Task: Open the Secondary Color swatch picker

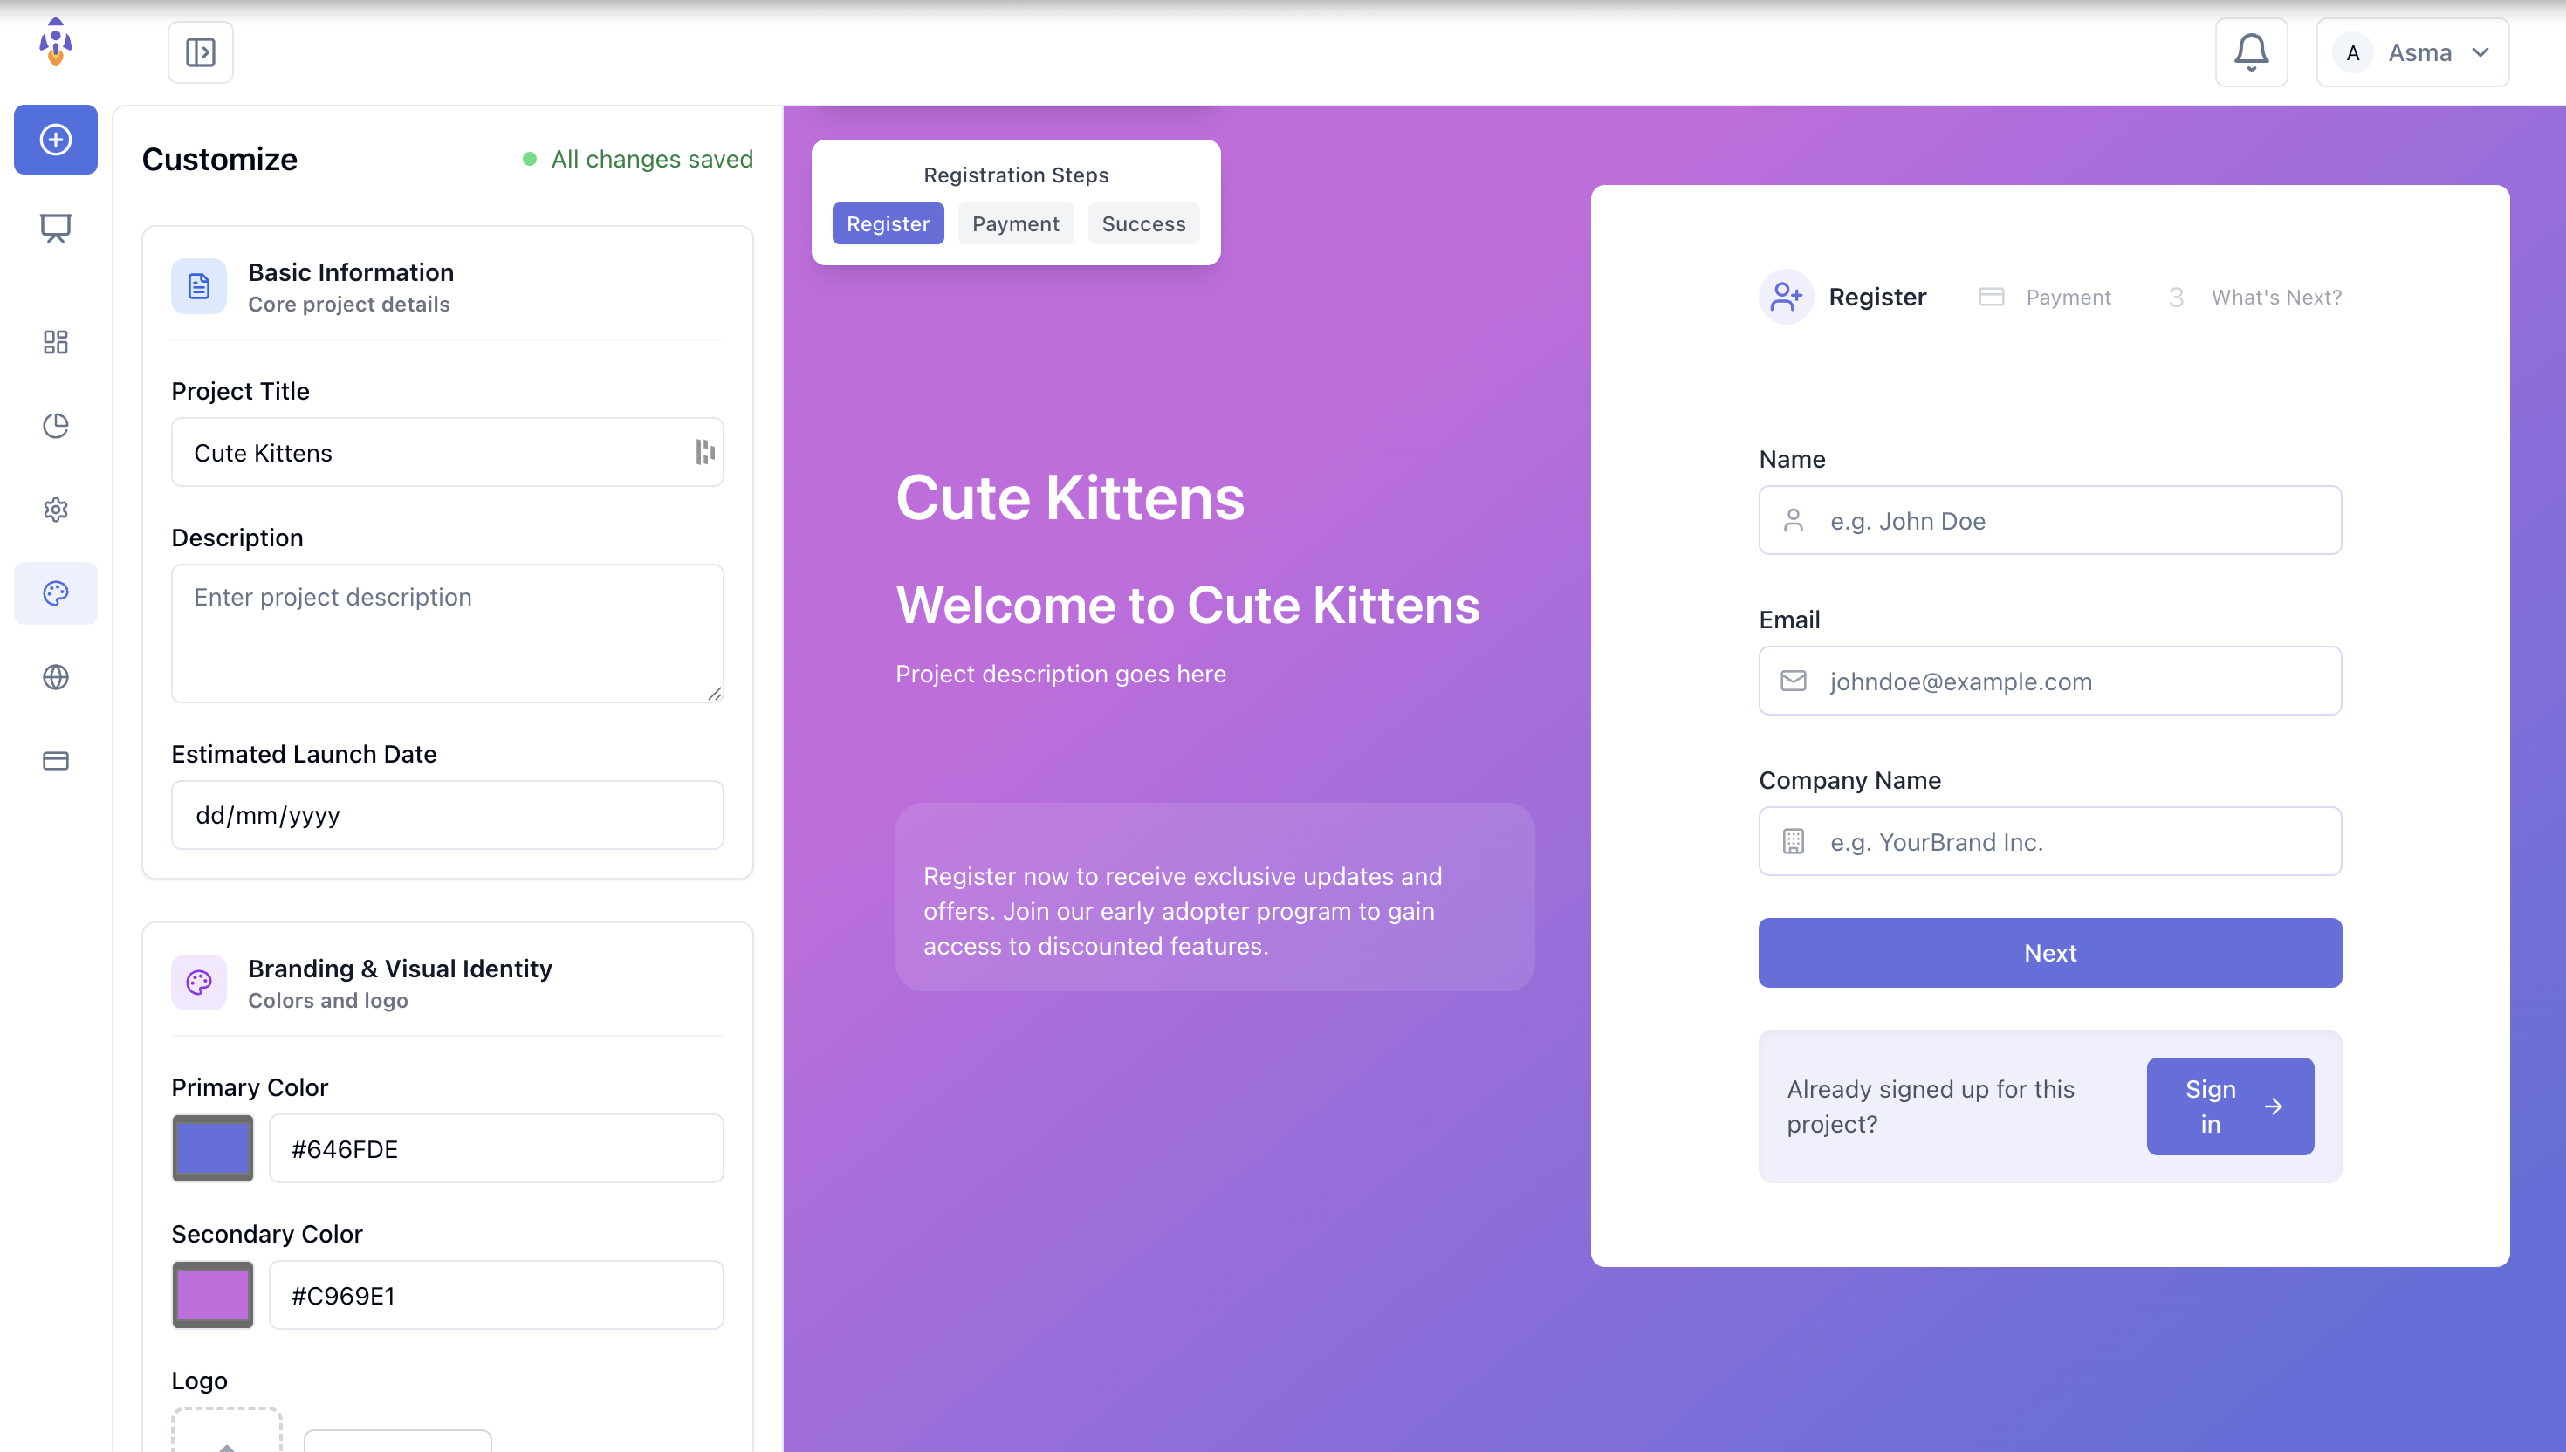Action: tap(212, 1294)
